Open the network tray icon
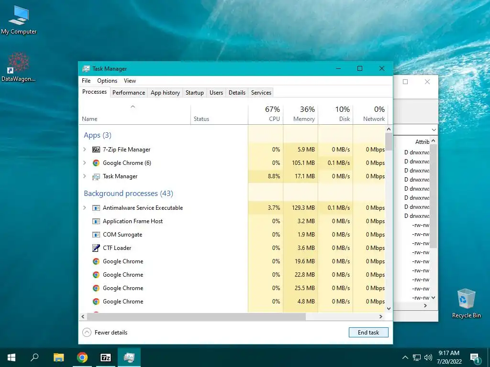490x367 pixels. pyautogui.click(x=417, y=357)
